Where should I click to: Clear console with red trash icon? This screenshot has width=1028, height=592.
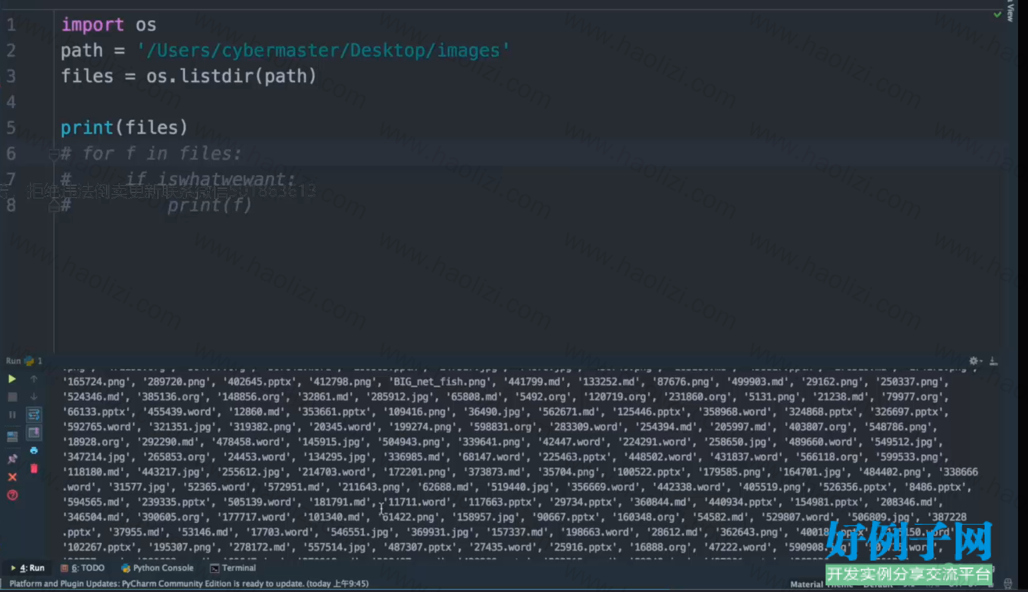coord(34,468)
